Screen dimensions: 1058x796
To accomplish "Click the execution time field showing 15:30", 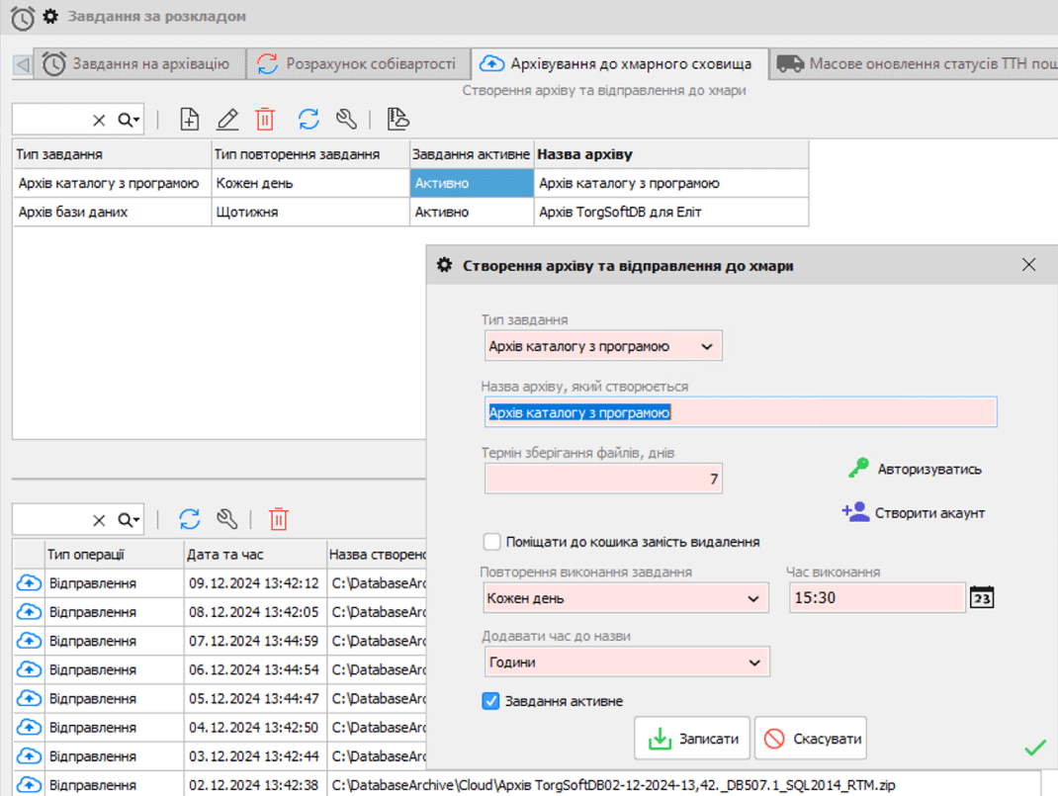I will pos(877,597).
